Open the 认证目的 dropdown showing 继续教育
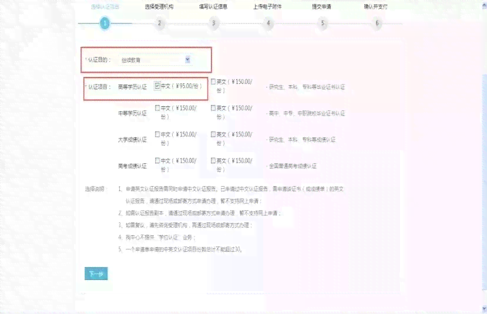 point(155,60)
